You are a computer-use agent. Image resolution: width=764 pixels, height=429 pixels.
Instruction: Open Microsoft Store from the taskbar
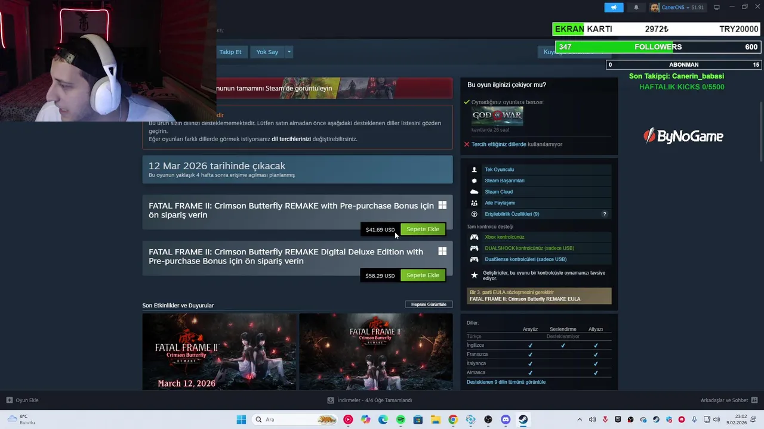[x=418, y=419]
